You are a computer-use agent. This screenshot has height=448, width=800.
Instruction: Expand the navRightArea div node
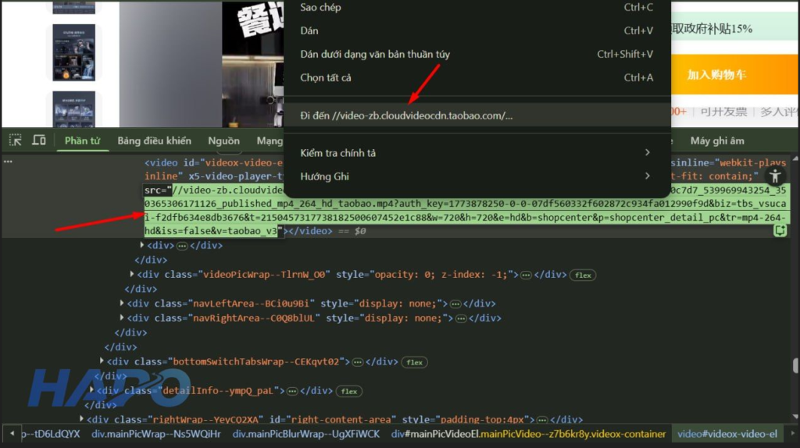point(123,318)
